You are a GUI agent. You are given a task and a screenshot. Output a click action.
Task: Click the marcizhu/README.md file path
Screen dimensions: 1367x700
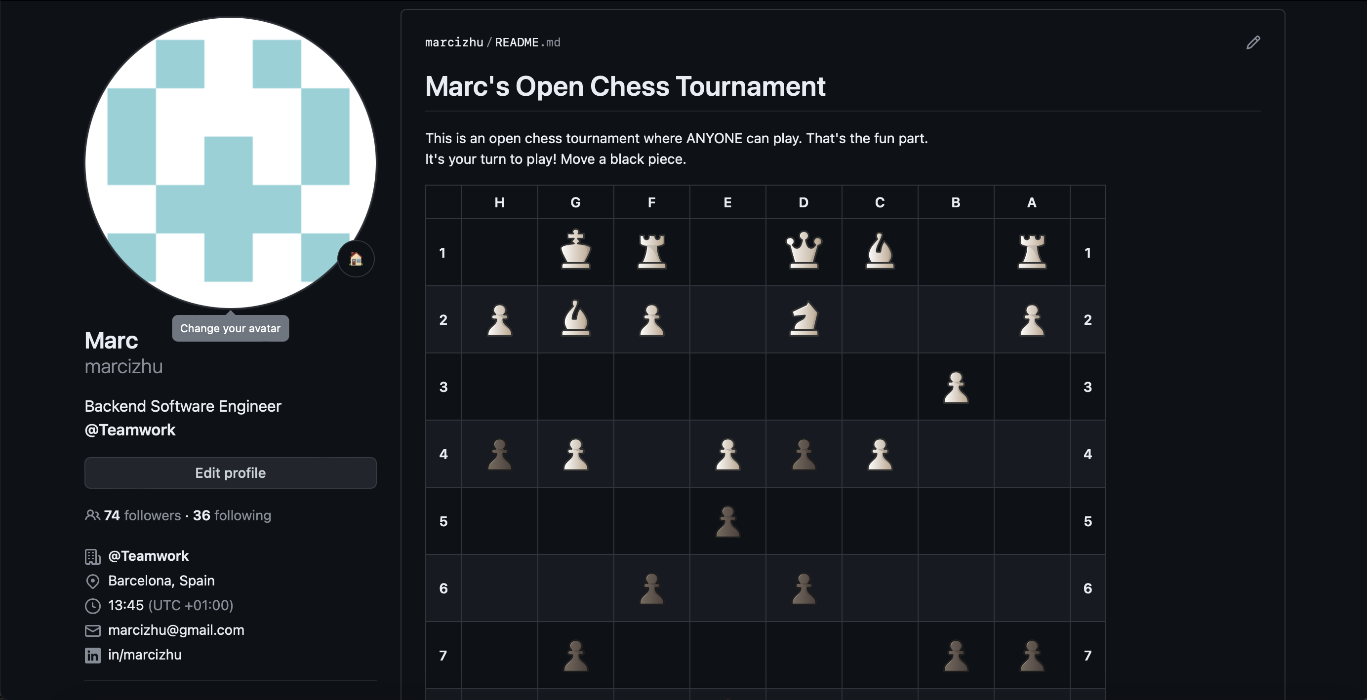coord(493,42)
